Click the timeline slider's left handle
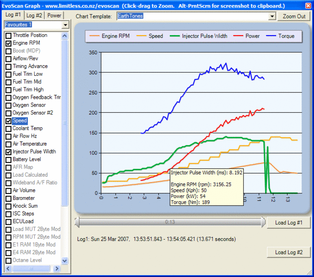314x277 pixels. click(x=78, y=222)
